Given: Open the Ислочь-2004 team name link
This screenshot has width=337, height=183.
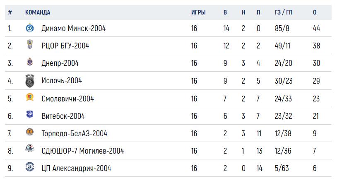Looking at the screenshot, I should [x=62, y=81].
